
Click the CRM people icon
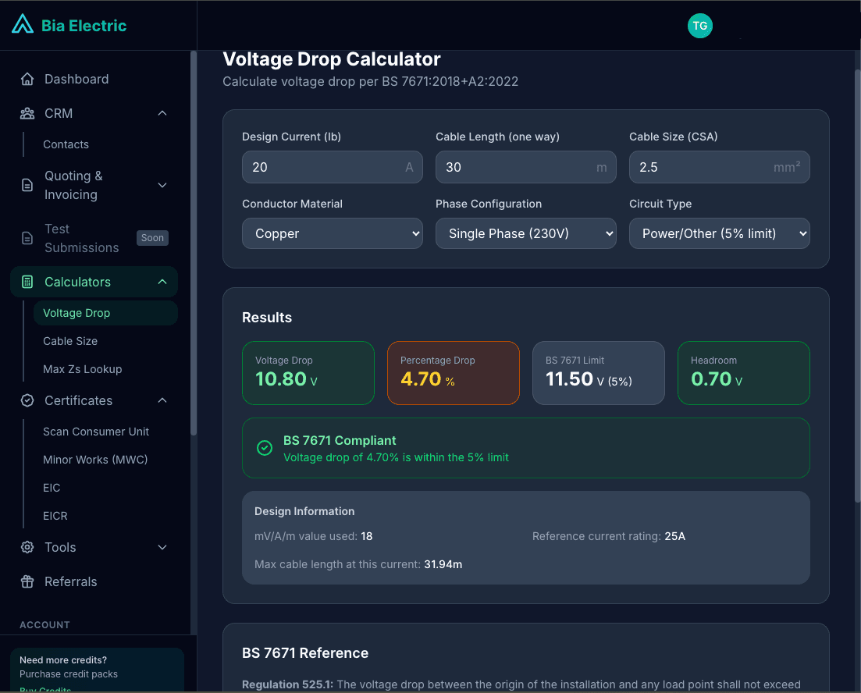26,112
